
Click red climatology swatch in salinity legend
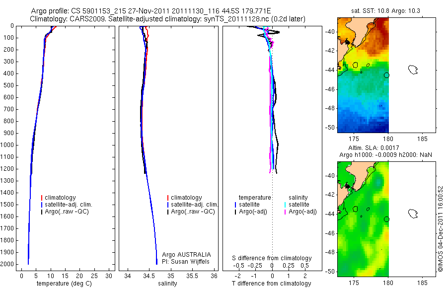168,198
